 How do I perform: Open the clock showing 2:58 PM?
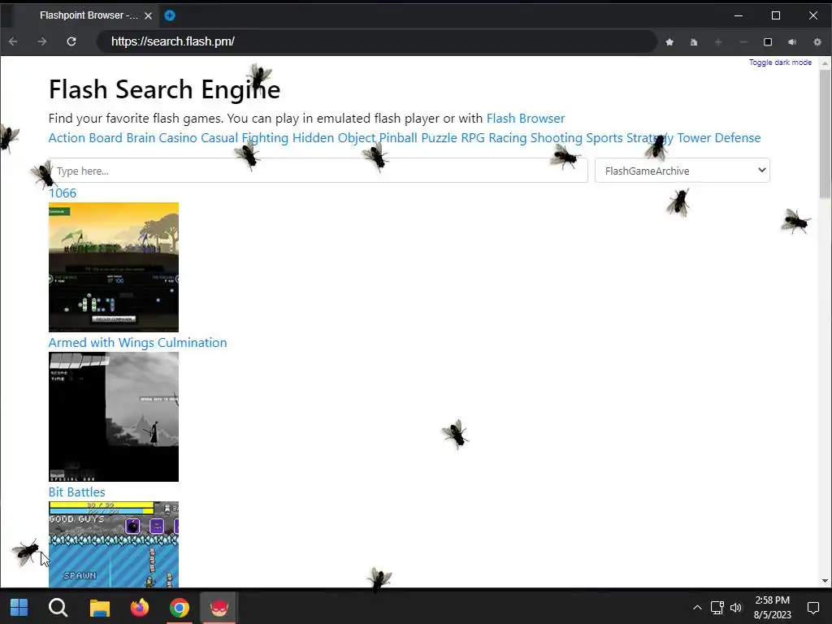[x=772, y=608]
